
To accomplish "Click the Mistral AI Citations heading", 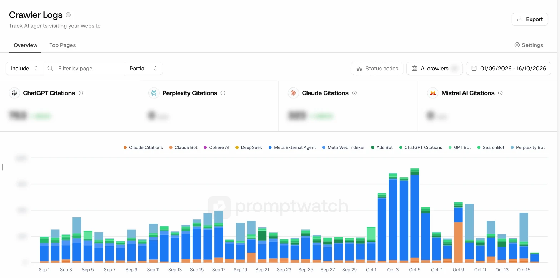I will (468, 93).
